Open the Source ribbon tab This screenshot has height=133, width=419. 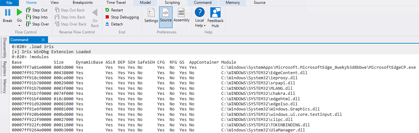(x=259, y=3)
